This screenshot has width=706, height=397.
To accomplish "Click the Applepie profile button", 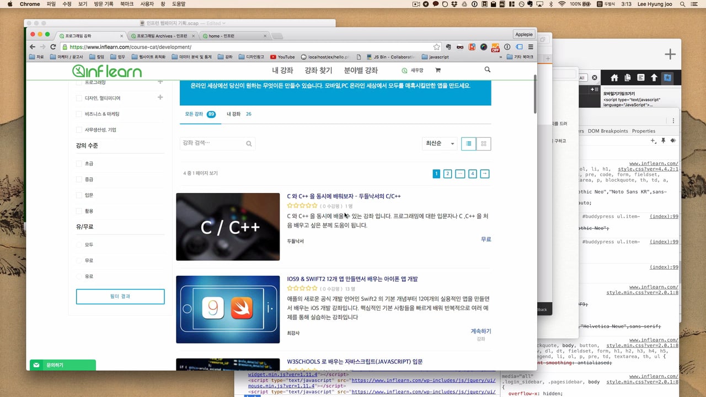I will (524, 34).
